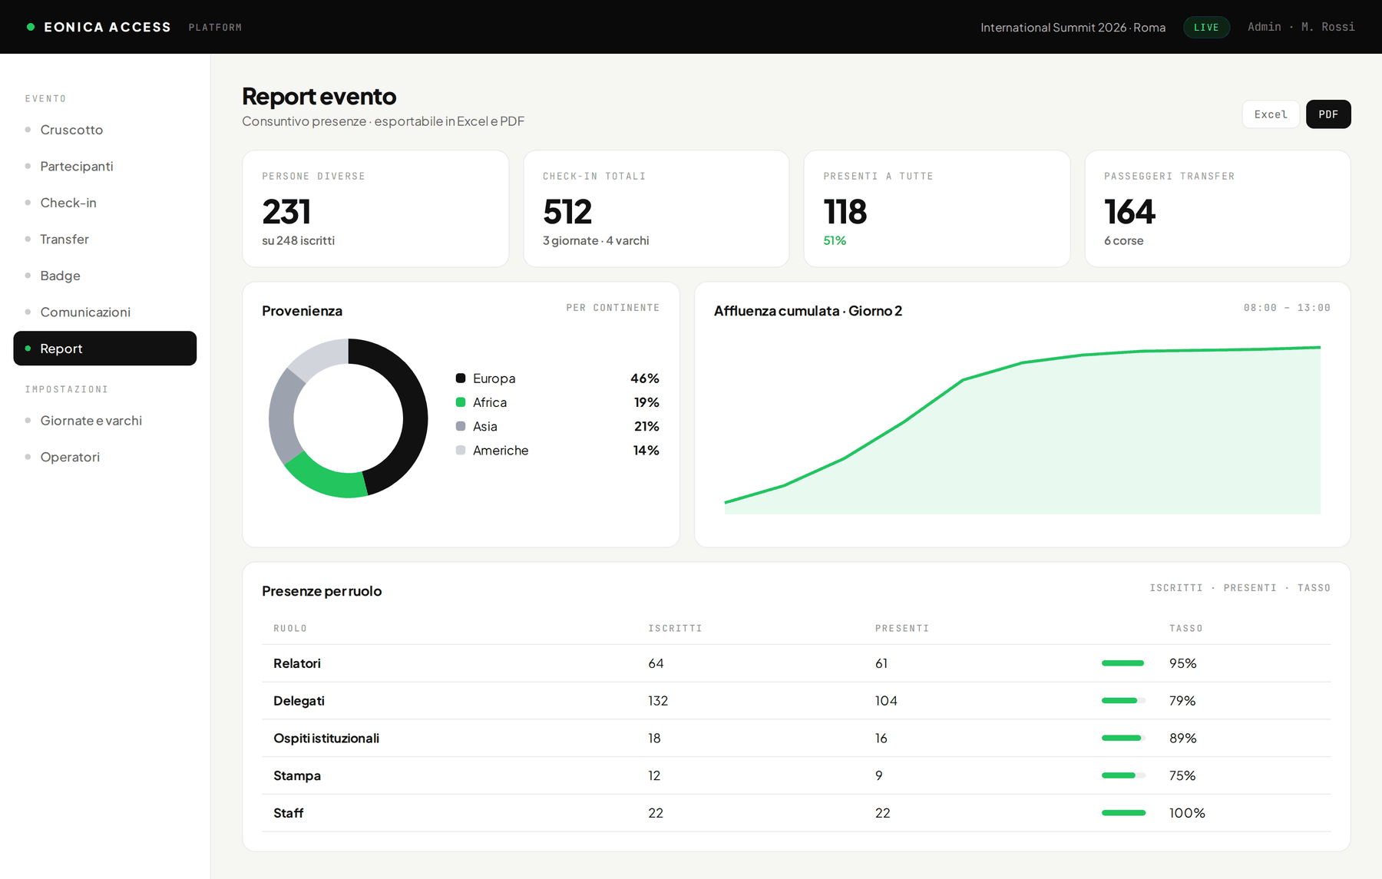Select the Delegati row name

click(x=299, y=701)
